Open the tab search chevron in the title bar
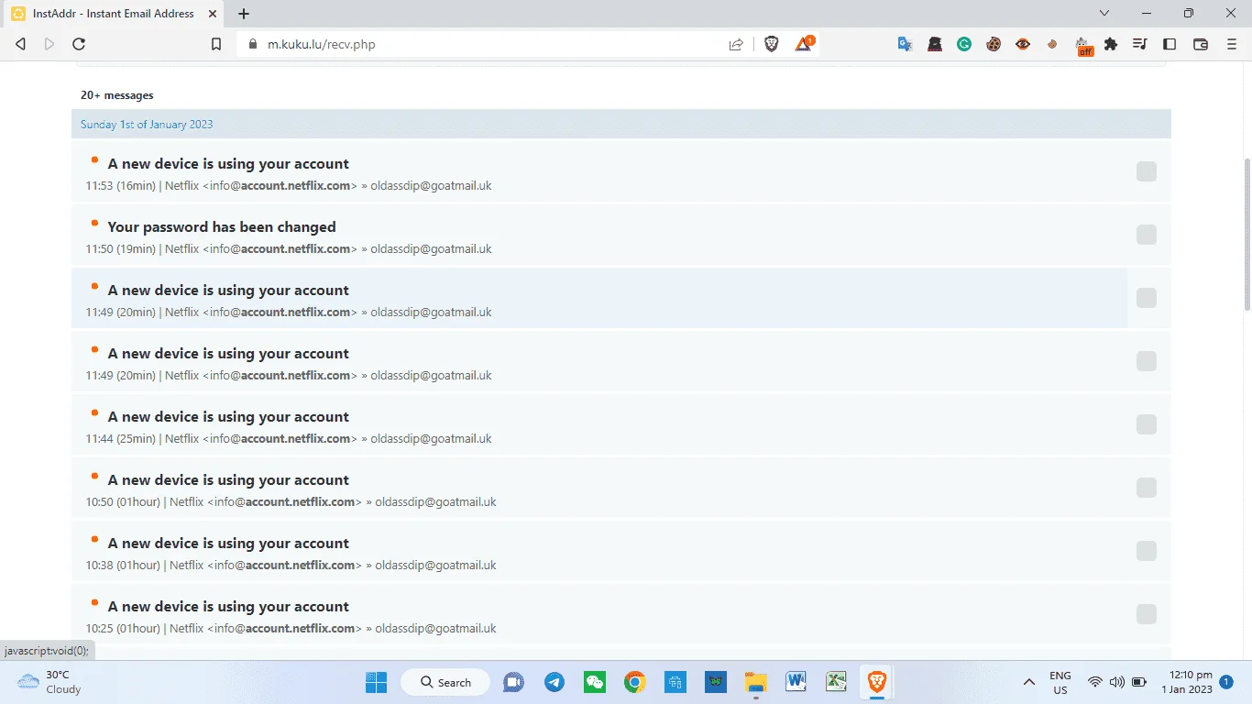Image resolution: width=1252 pixels, height=704 pixels. coord(1104,14)
